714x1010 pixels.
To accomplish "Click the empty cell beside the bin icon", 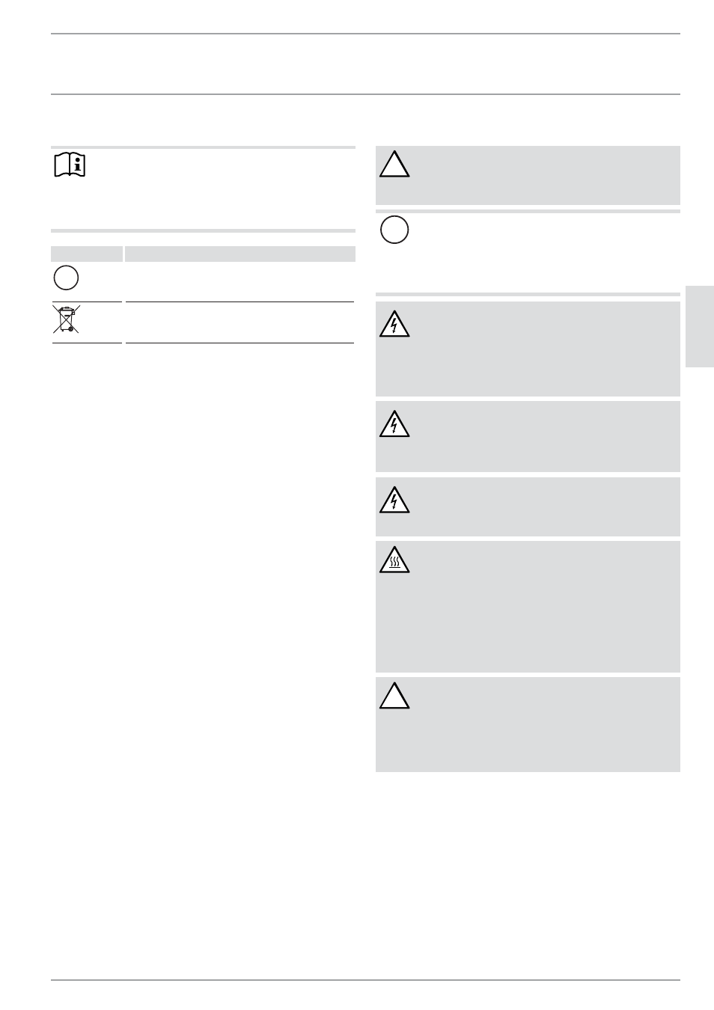I will click(x=239, y=322).
